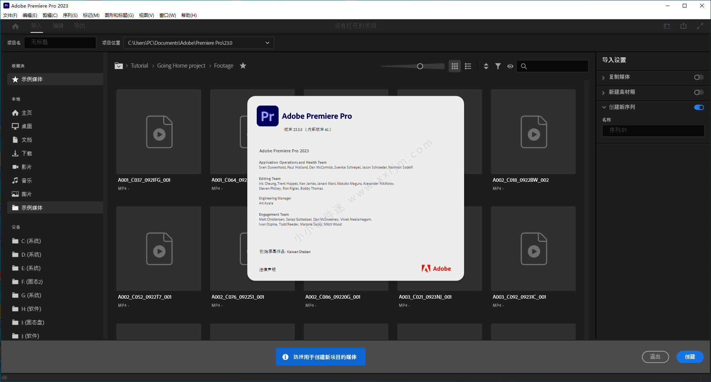Go to the Tutorial breadcrumb
The height and width of the screenshot is (382, 711).
point(139,66)
